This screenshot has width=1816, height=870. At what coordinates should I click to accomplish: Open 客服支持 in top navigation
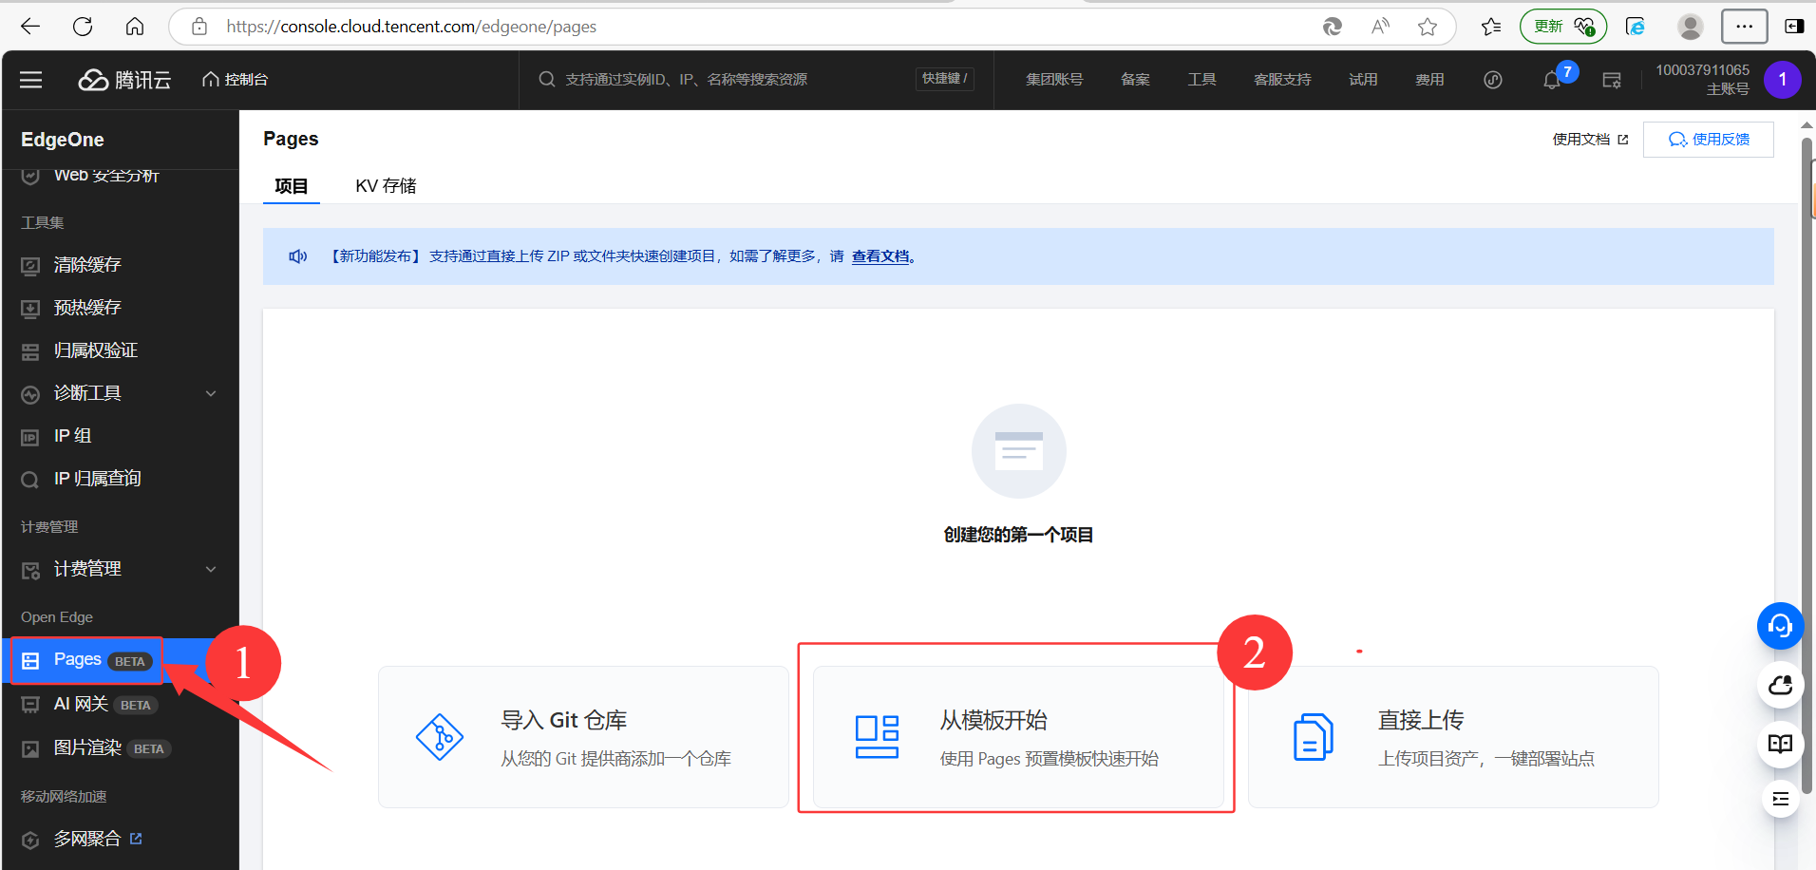tap(1282, 80)
